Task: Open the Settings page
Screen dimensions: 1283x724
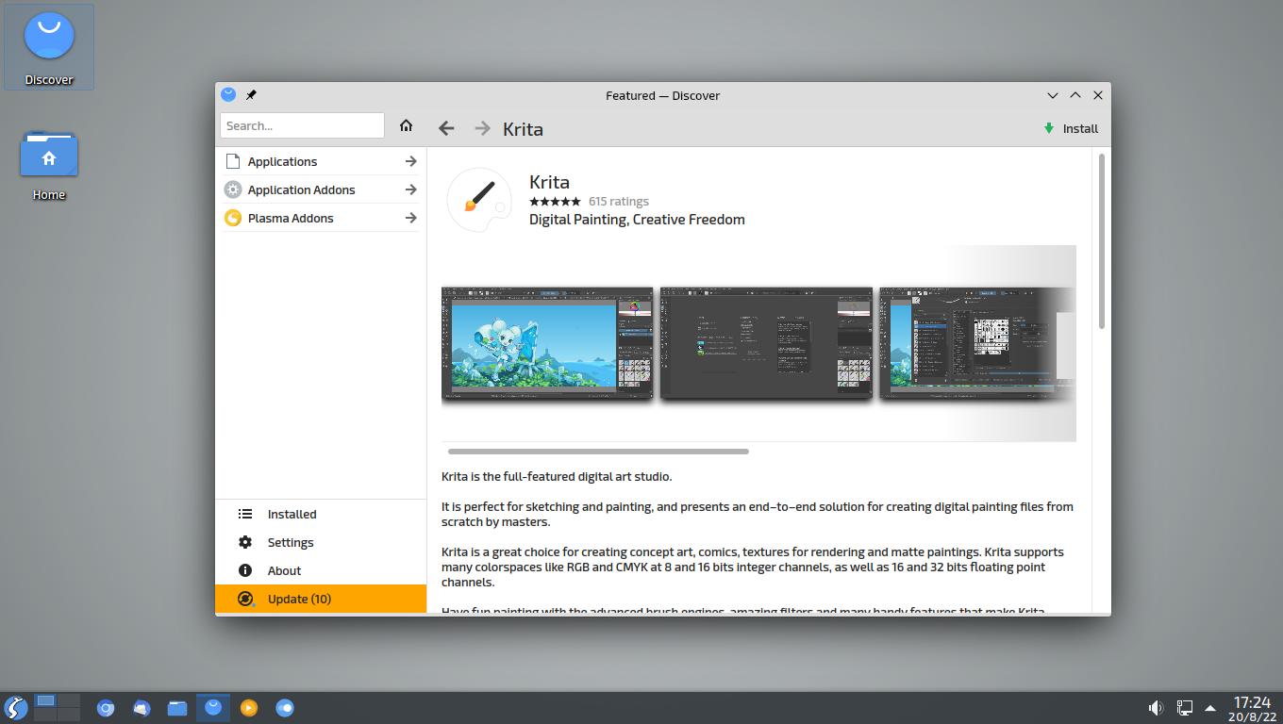Action: coord(321,542)
